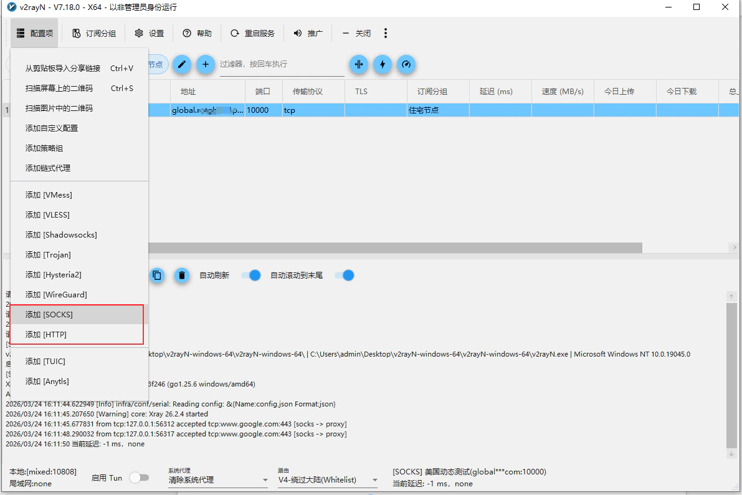Click the pencil edit icon
The image size is (742, 495).
tap(182, 64)
